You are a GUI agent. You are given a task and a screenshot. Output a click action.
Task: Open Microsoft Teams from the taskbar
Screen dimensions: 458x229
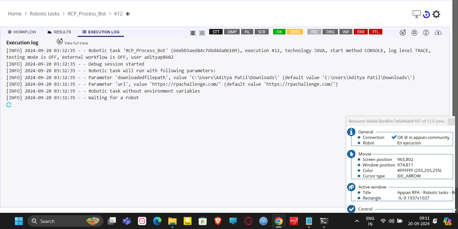click(127, 221)
